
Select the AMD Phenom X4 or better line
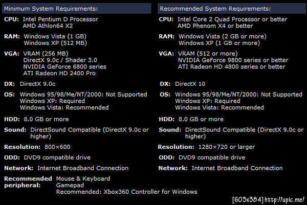[215, 26]
